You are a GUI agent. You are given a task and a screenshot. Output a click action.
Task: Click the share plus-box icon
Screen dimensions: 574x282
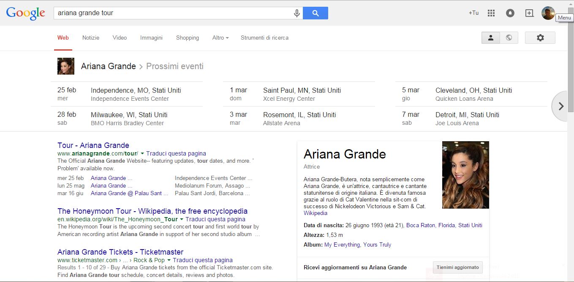[529, 13]
